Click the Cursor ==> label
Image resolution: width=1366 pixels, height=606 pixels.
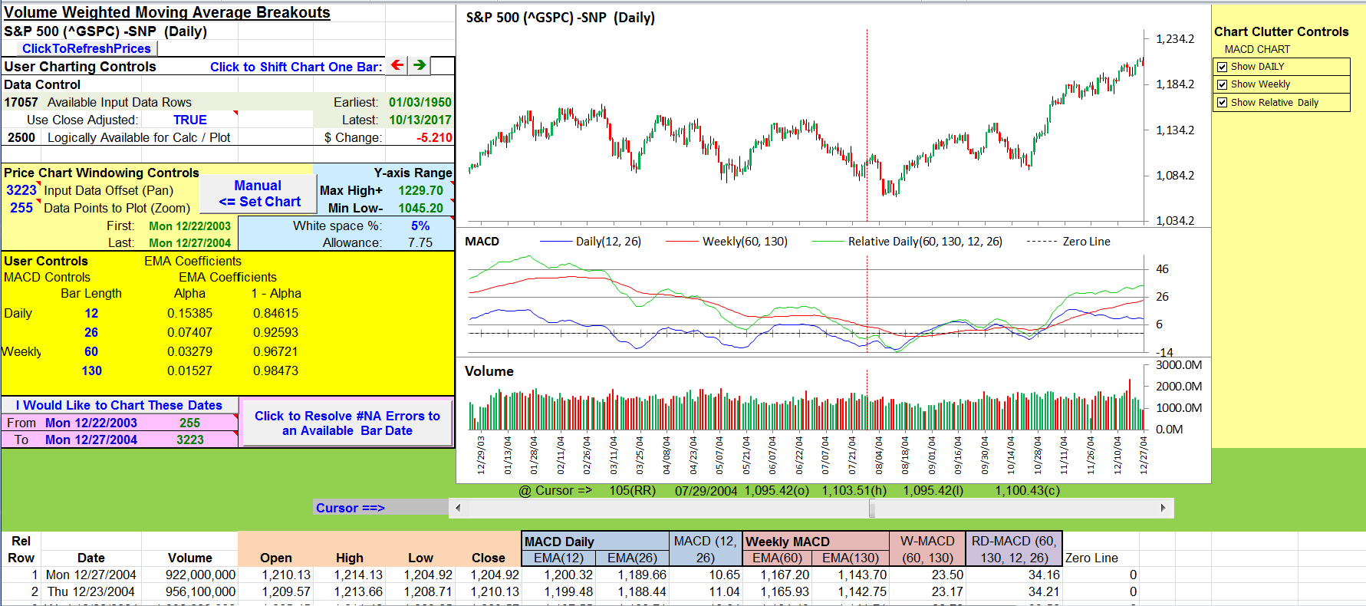[x=350, y=508]
